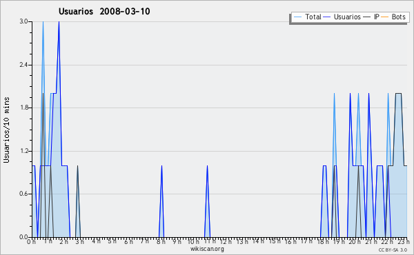Click the '5 h' x-axis label
Viewport: 414px width, 255px height.
tap(112, 241)
